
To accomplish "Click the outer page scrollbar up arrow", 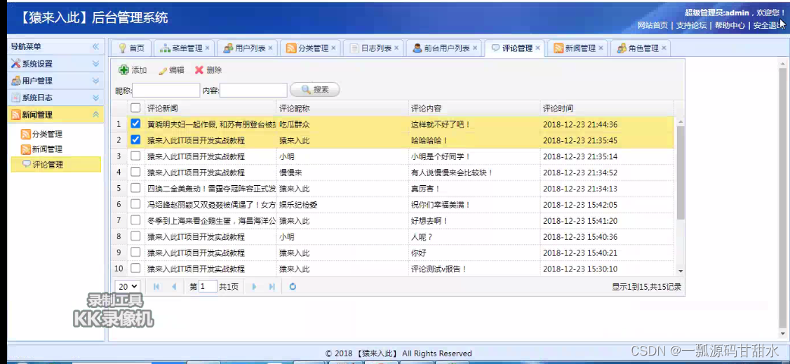I will pyautogui.click(x=782, y=64).
